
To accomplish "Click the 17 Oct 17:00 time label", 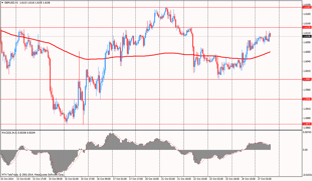I will (136, 179).
